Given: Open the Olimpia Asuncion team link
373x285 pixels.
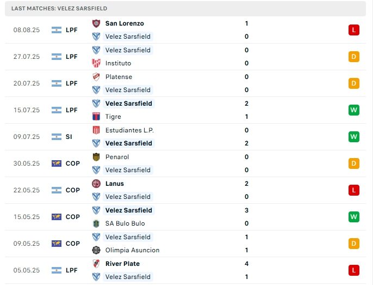Looking at the screenshot, I should 132,250.
